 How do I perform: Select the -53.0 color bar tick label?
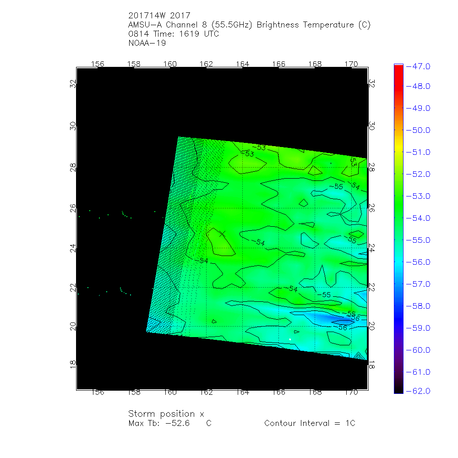418,196
